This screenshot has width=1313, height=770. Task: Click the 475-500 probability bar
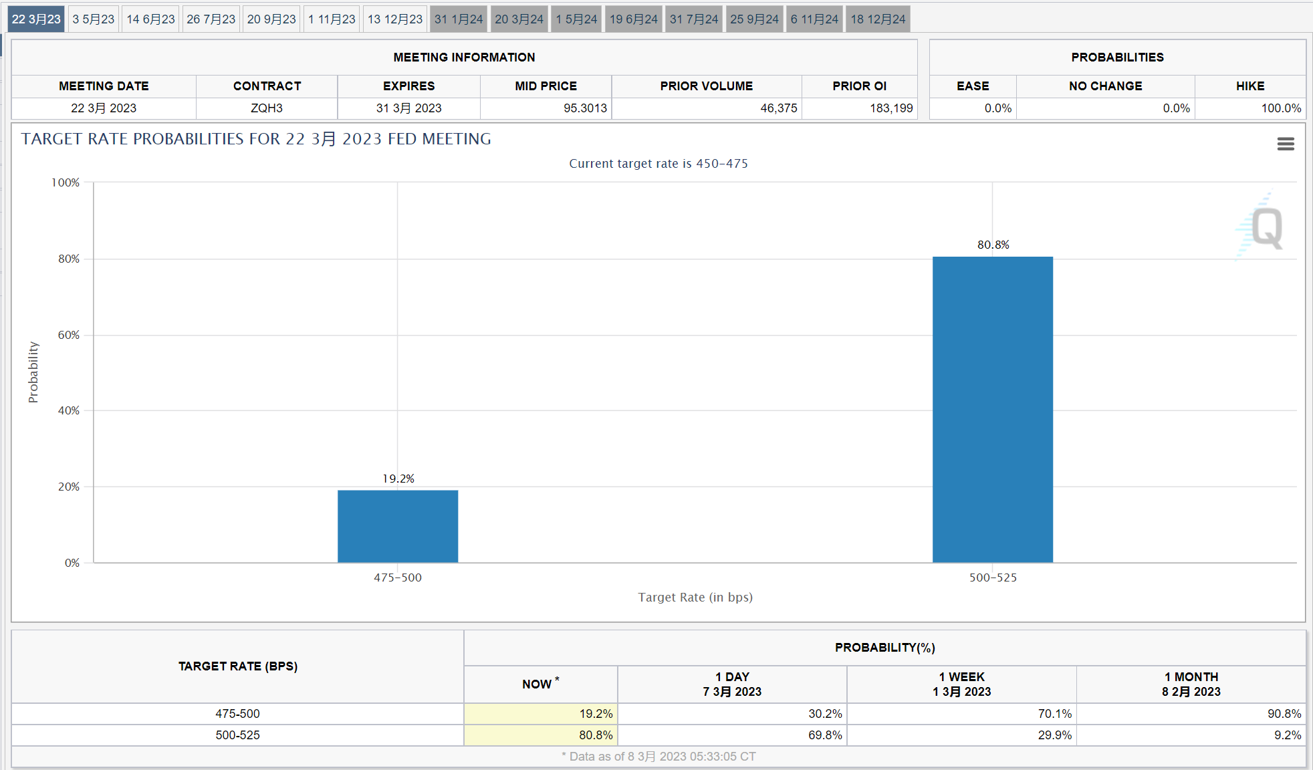(x=398, y=526)
